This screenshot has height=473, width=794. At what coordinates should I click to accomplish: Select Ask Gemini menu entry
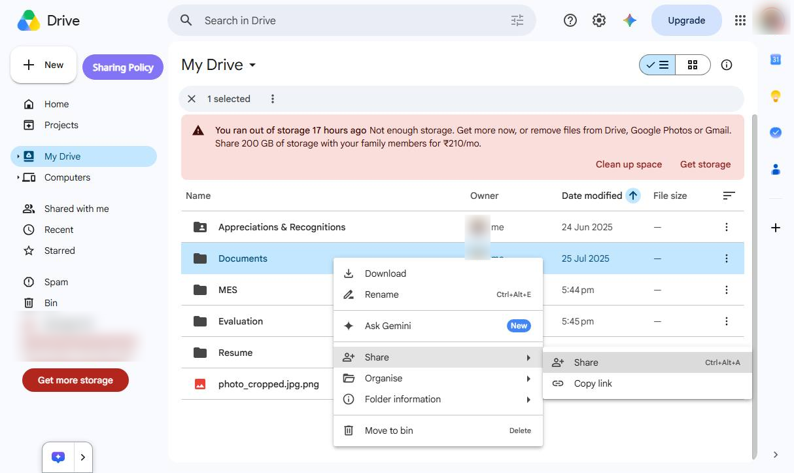coord(438,326)
